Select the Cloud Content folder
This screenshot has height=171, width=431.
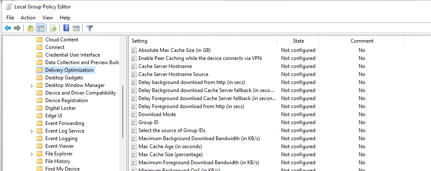[61, 40]
